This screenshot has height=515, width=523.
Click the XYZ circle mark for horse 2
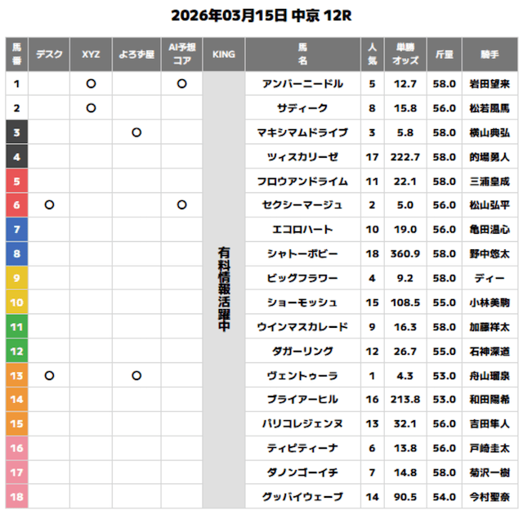tap(91, 108)
